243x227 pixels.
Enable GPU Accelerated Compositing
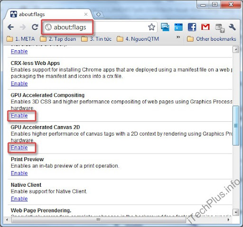[19, 116]
